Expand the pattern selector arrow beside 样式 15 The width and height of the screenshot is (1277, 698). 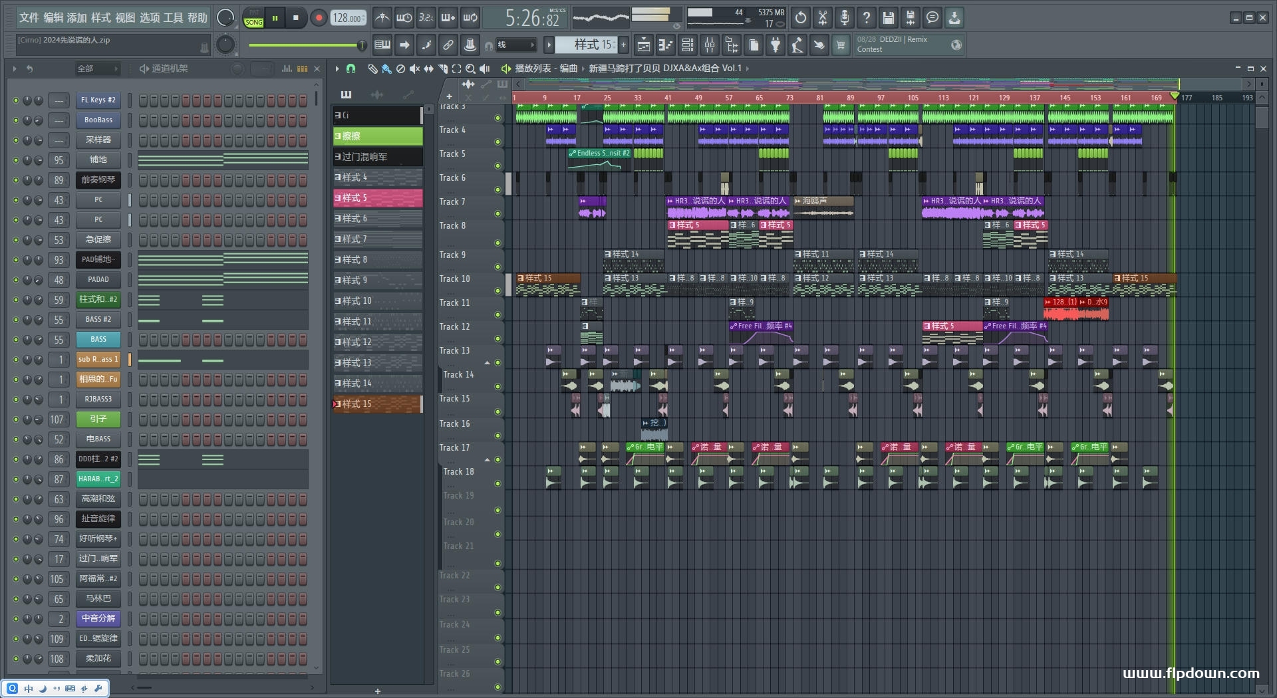point(549,45)
